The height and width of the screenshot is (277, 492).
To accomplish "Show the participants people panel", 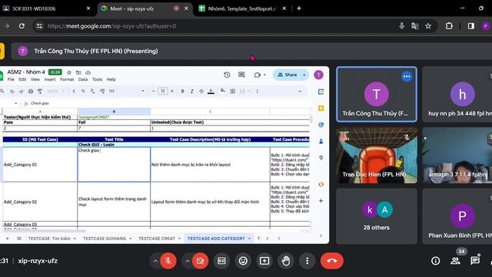I will [455, 261].
